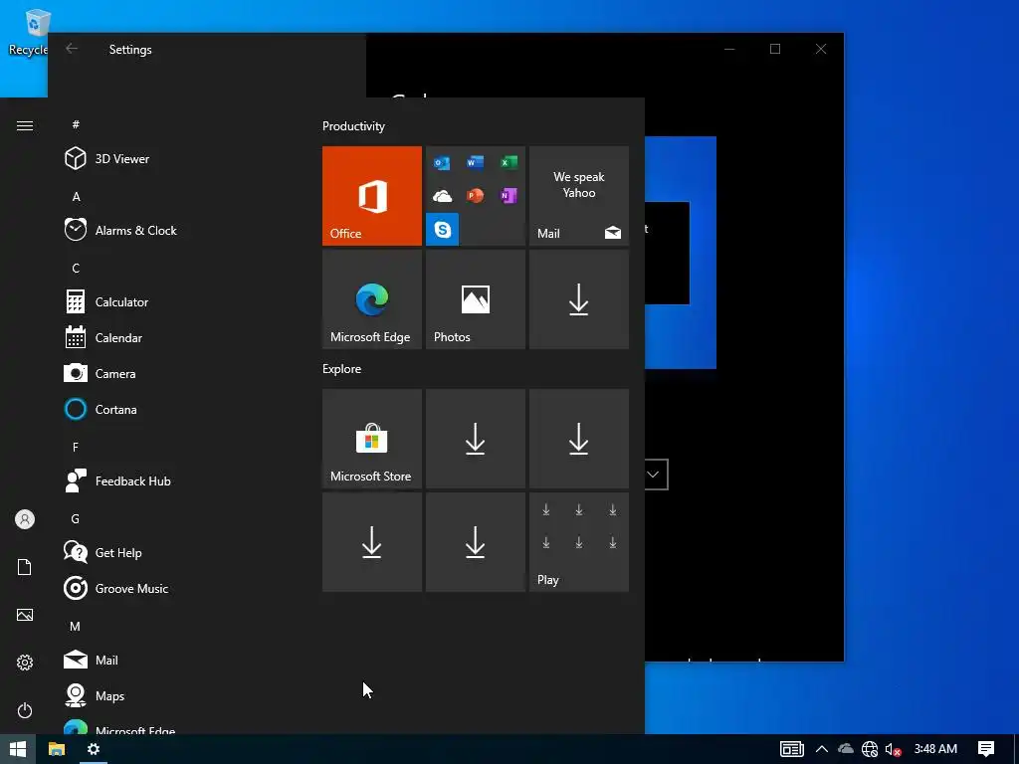Jump to the letter A app group
Image resolution: width=1019 pixels, height=764 pixels.
pyautogui.click(x=76, y=196)
